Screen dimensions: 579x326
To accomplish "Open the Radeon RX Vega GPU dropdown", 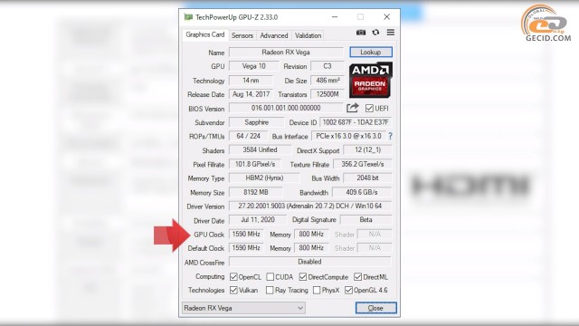I will click(x=243, y=308).
